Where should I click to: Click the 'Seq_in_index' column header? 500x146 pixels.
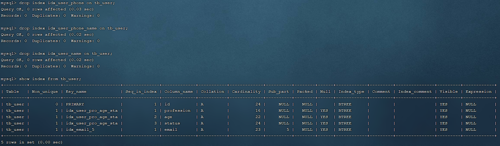click(141, 92)
